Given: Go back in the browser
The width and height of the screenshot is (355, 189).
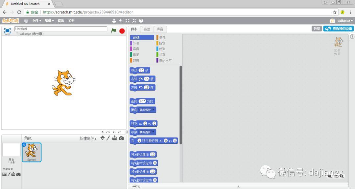Looking at the screenshot, I should tap(5, 12).
